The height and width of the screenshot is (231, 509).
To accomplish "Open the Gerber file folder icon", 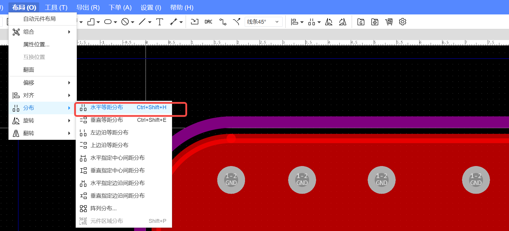I will pyautogui.click(x=361, y=22).
